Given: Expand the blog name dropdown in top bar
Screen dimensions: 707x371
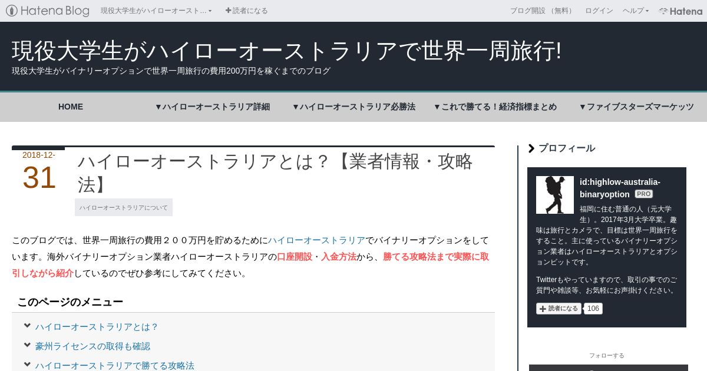Looking at the screenshot, I should click(156, 11).
